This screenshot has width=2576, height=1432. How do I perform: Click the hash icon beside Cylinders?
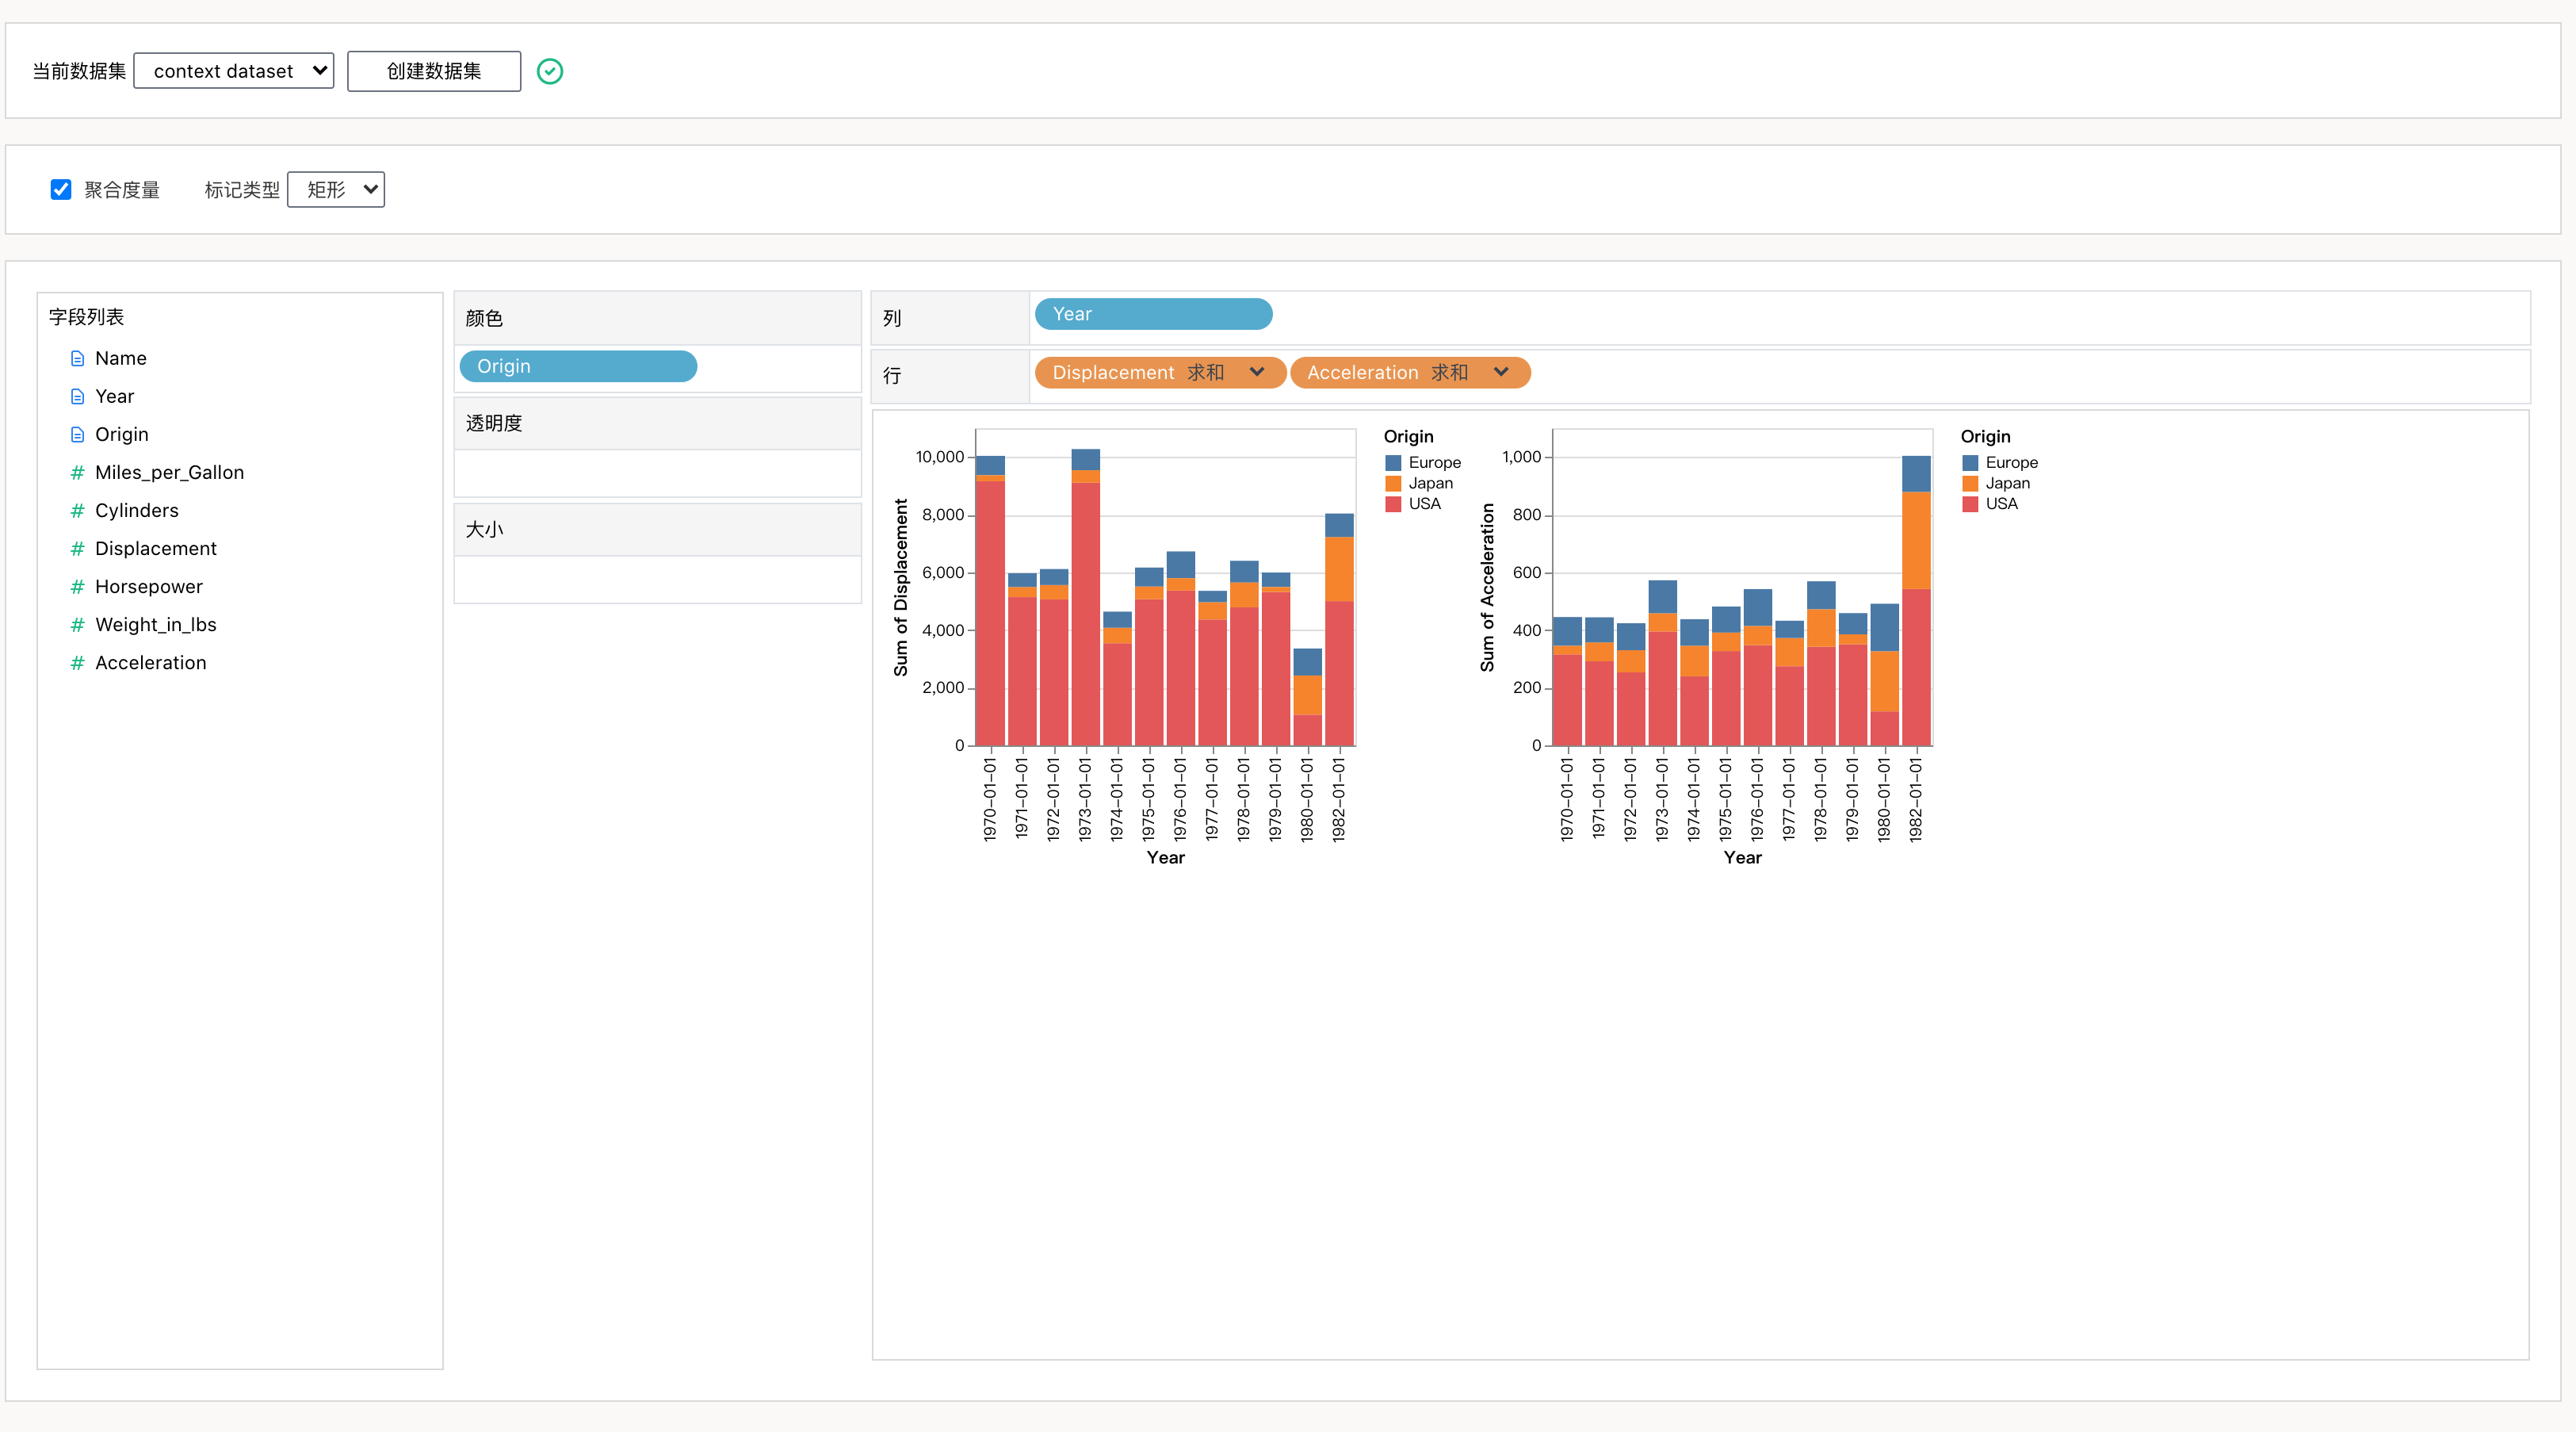tap(77, 511)
